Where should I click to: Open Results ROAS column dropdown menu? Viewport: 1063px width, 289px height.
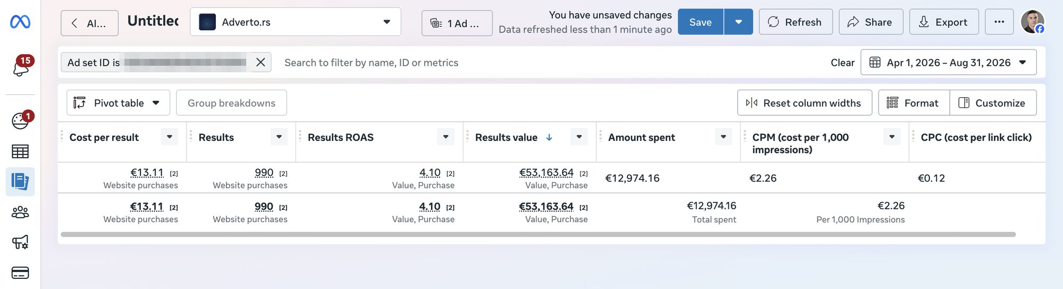point(446,137)
